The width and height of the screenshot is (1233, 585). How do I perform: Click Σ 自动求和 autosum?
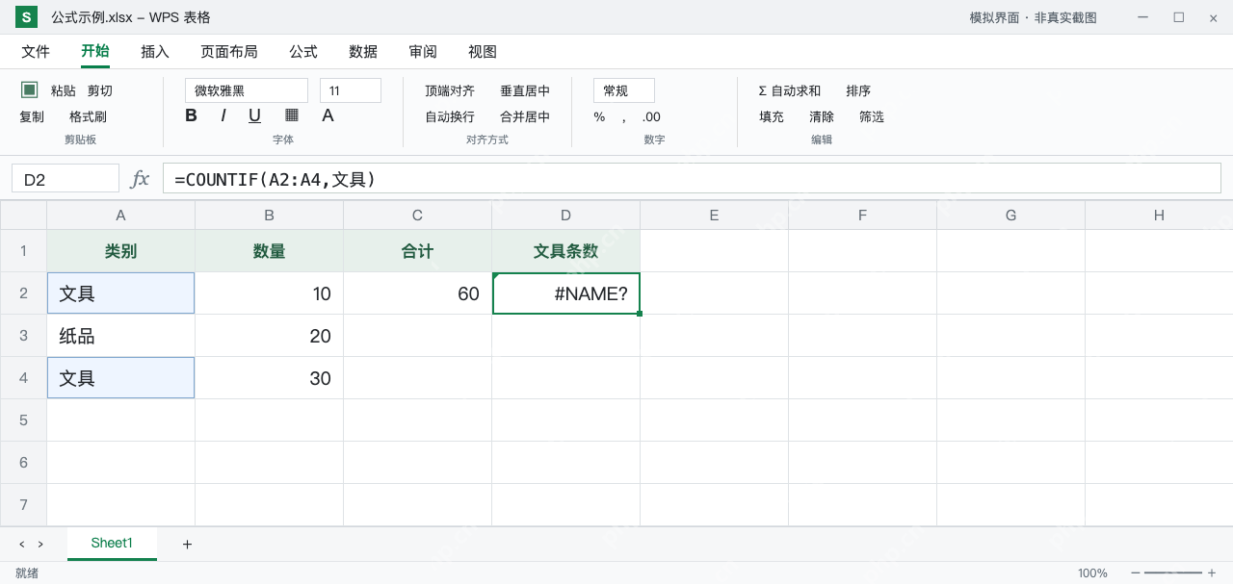tap(790, 90)
